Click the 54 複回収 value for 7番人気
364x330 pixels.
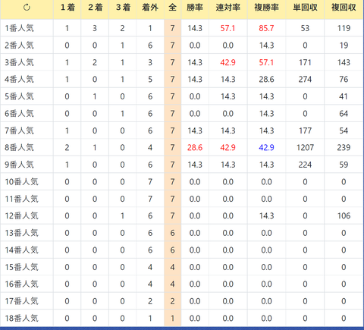pyautogui.click(x=344, y=130)
